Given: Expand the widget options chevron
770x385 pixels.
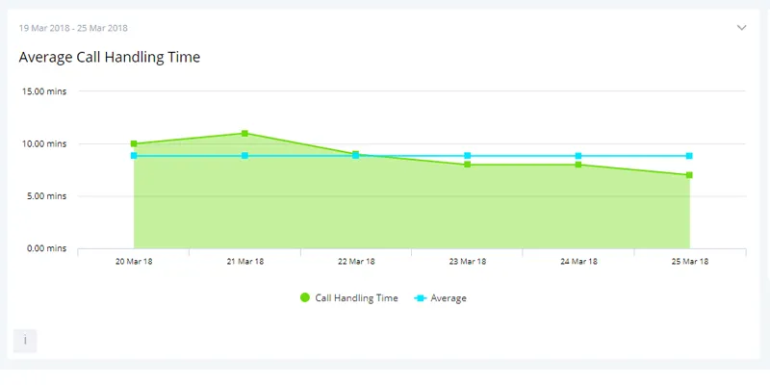Looking at the screenshot, I should [741, 28].
